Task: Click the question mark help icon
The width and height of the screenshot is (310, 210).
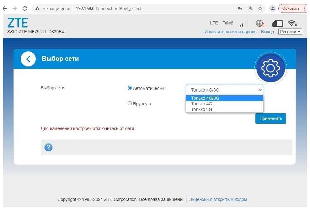Action: click(x=48, y=147)
